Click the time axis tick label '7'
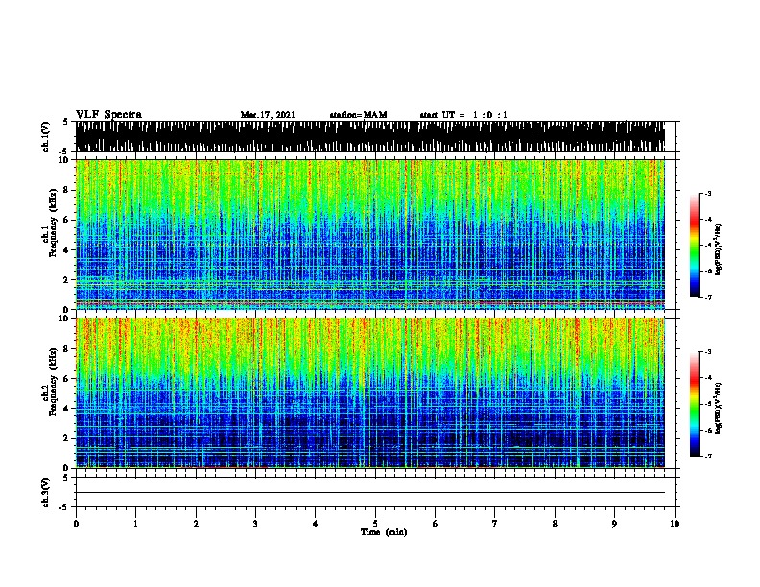Screen dimensions: 760x587 coord(495,524)
